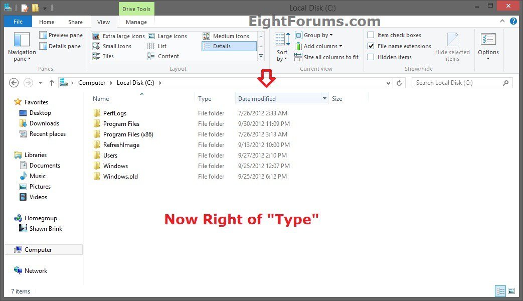523x301 pixels.
Task: Switch to details view via status bar icon
Action: [500, 291]
